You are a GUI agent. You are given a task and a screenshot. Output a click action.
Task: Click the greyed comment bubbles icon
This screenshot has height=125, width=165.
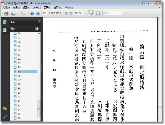point(24,13)
